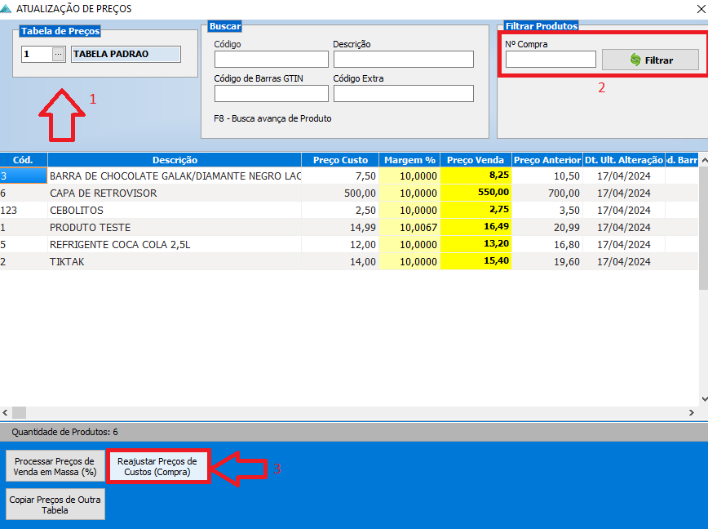708x529 pixels.
Task: Click Preço Venda cell 8,25
Action: tap(476, 176)
